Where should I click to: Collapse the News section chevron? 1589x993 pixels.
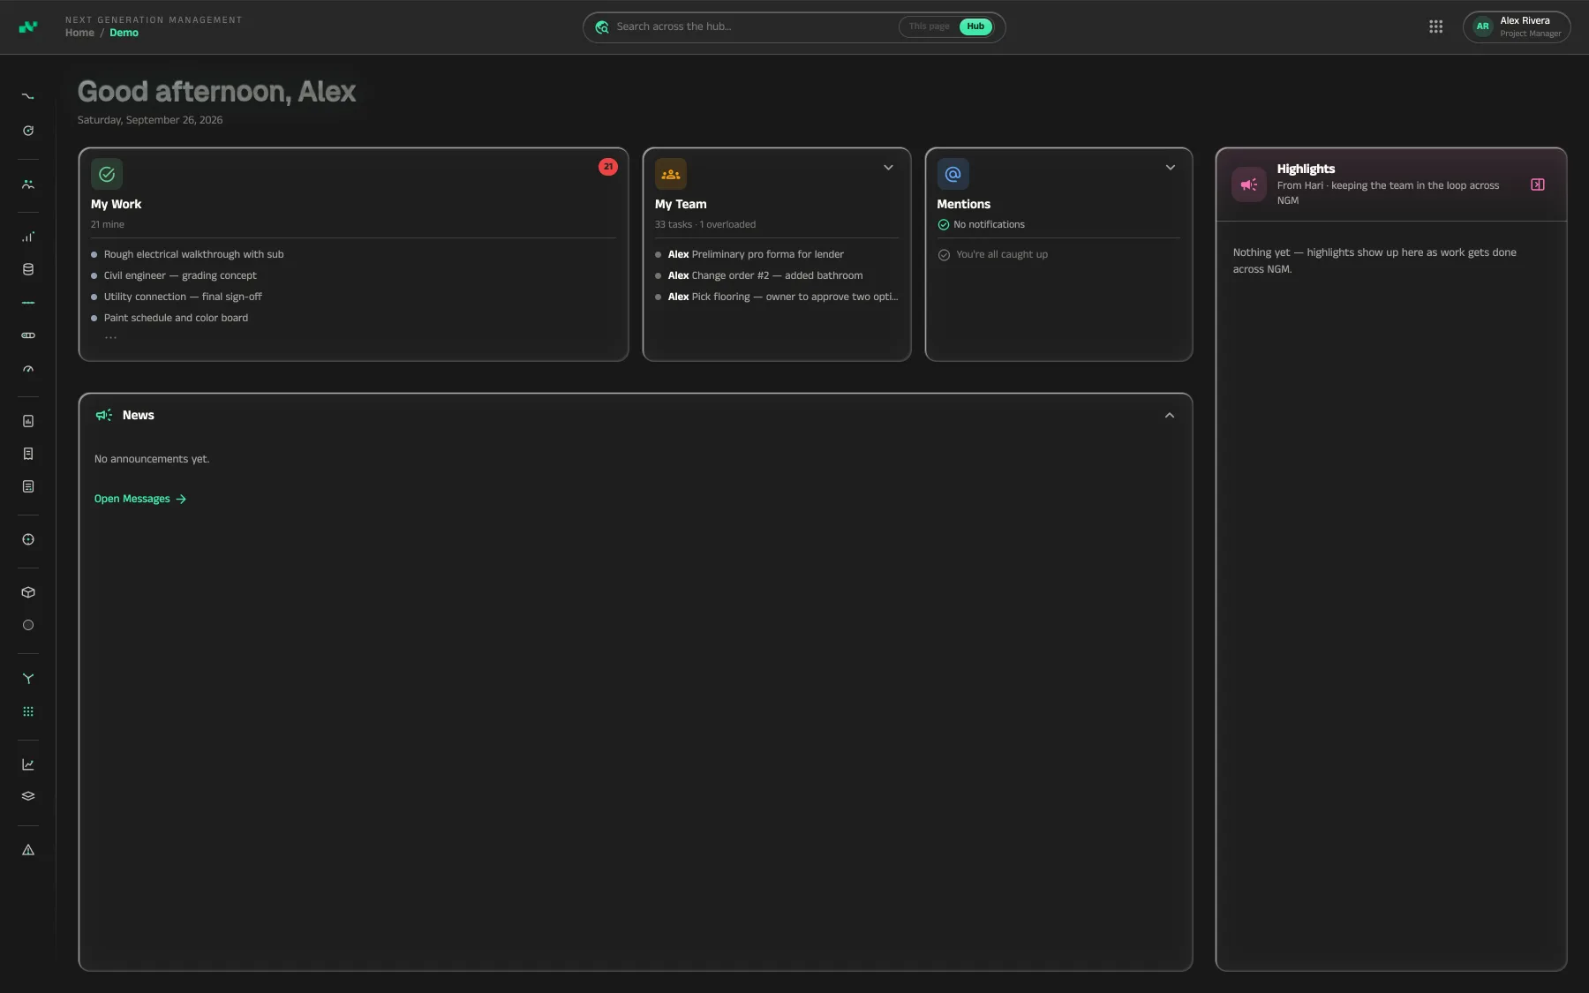tap(1170, 416)
